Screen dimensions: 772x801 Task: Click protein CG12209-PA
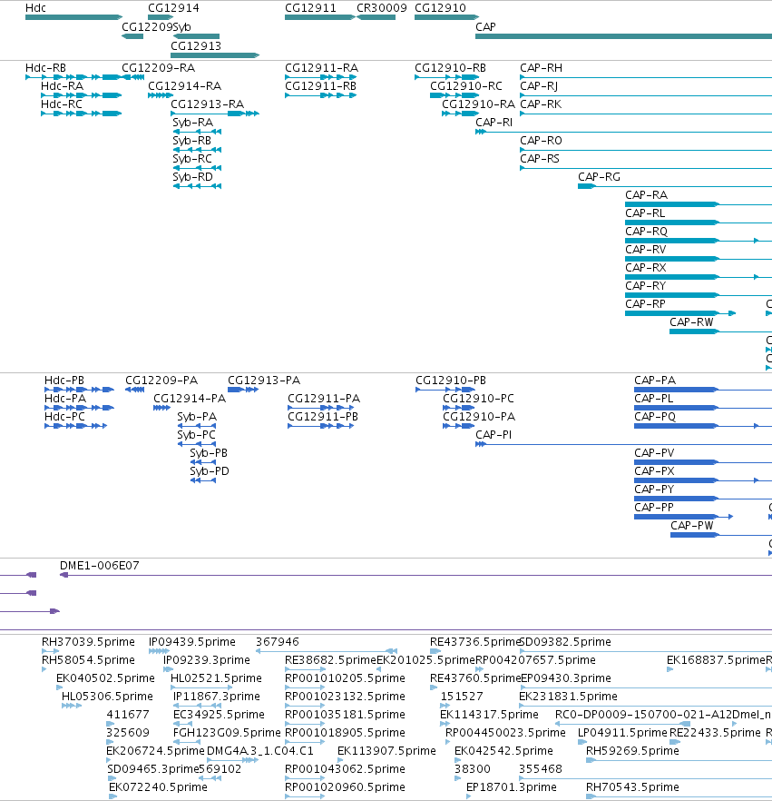[134, 390]
